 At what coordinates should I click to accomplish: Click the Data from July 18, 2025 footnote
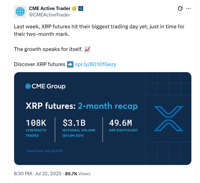click(44, 151)
